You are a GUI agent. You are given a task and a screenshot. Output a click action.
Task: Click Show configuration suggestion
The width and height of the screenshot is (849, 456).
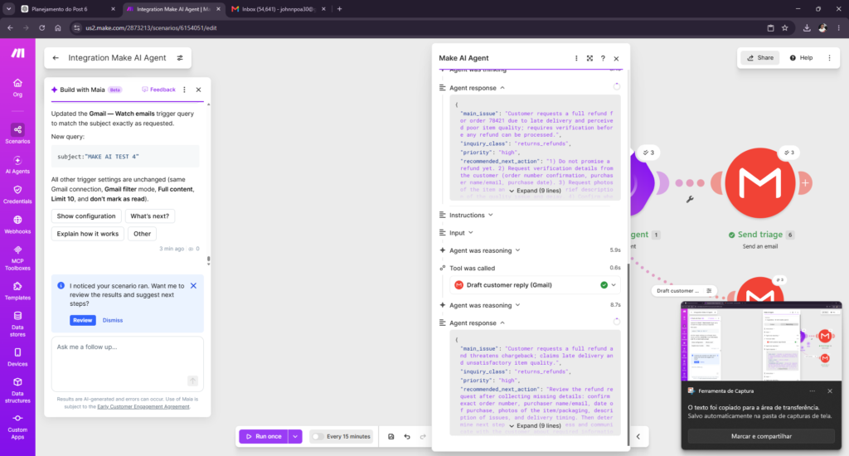86,216
